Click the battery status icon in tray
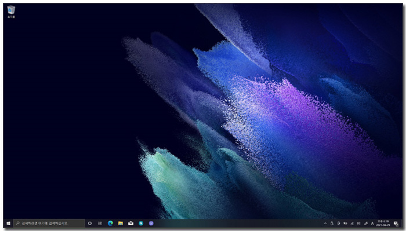The width and height of the screenshot is (406, 231). pyautogui.click(x=332, y=223)
